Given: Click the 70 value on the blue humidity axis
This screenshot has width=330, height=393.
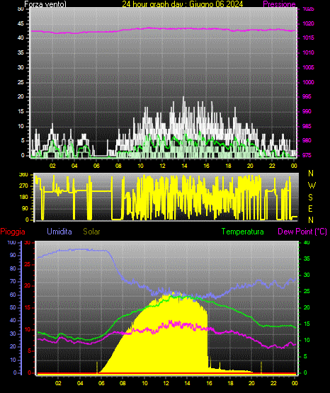Looking at the screenshot, I should 13,281.
